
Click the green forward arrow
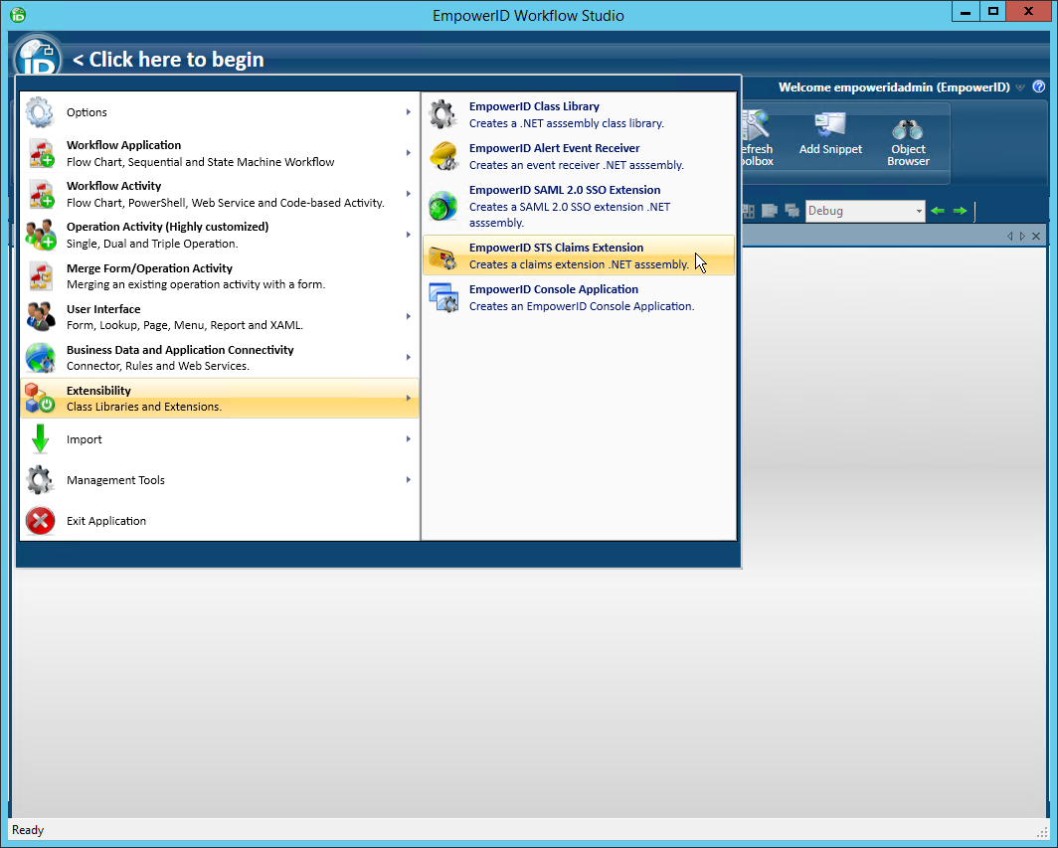pyautogui.click(x=960, y=211)
